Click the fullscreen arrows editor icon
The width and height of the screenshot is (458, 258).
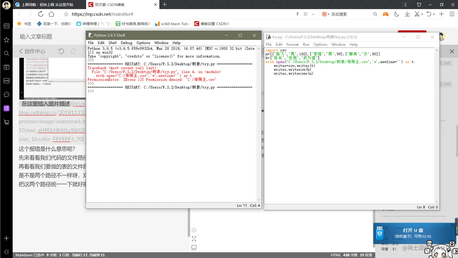194,239
